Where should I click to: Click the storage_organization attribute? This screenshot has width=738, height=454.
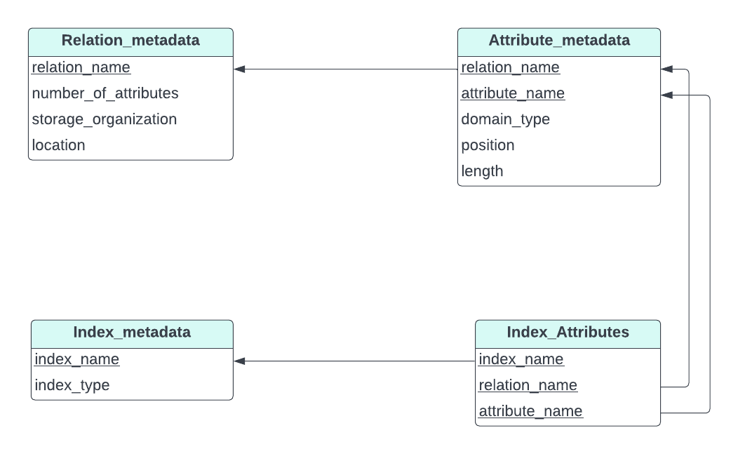(x=105, y=119)
